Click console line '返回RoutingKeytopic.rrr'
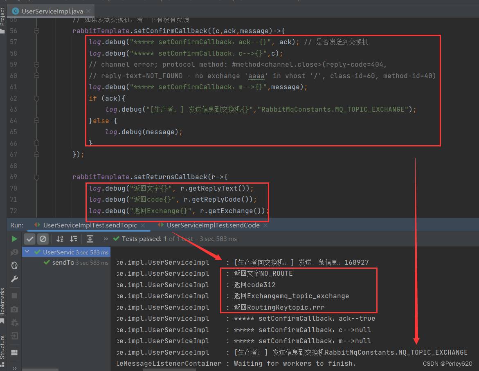 pos(279,307)
